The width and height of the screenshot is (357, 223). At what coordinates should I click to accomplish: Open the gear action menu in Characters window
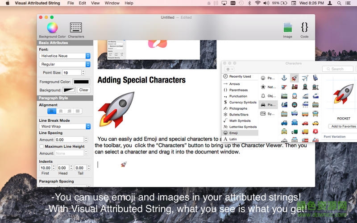229,69
